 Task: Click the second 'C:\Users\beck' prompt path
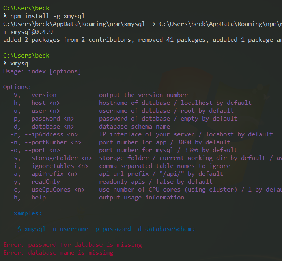[x=26, y=56]
